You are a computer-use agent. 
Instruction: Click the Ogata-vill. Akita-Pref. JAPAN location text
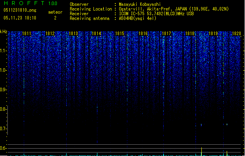174,9
